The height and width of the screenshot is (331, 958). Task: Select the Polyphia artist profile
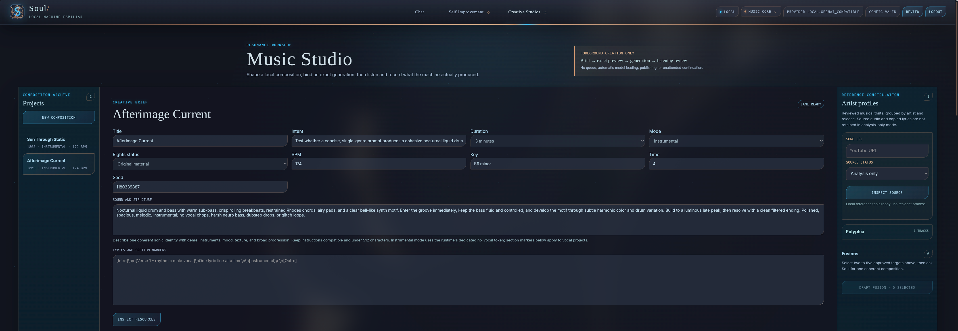[887, 232]
